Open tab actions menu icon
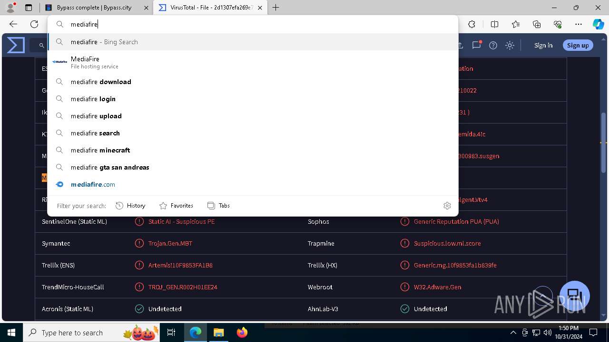This screenshot has height=342, width=609. (x=29, y=8)
